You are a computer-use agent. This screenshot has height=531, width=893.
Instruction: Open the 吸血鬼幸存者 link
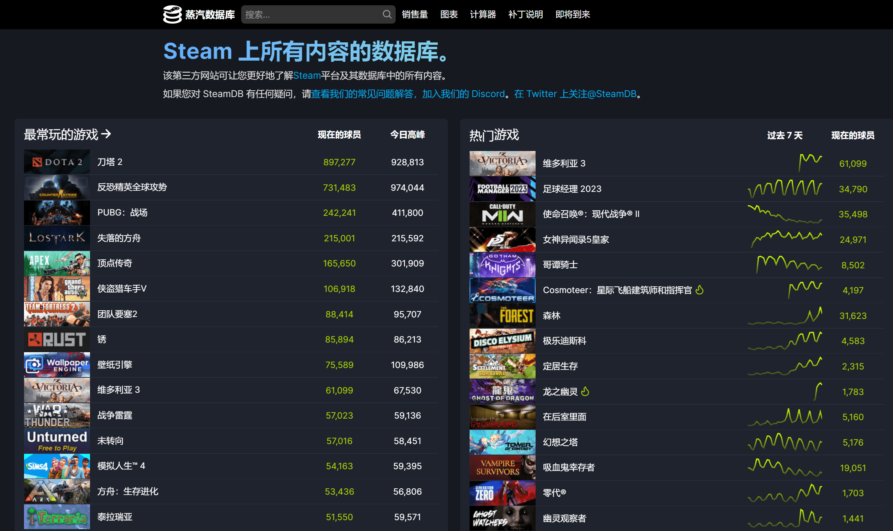[569, 468]
